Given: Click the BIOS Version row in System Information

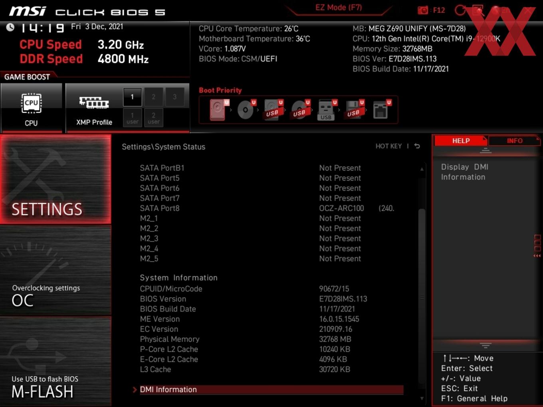Looking at the screenshot, I should click(254, 299).
